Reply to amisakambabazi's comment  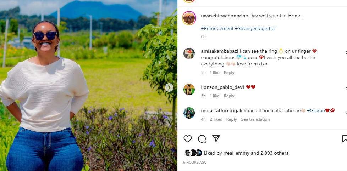(229, 73)
